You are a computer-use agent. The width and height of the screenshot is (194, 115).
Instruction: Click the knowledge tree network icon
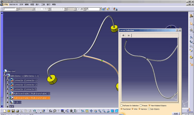67,111
